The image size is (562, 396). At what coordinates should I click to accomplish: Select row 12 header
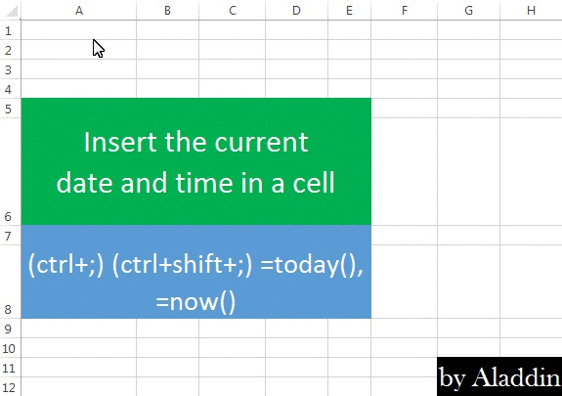(10, 386)
